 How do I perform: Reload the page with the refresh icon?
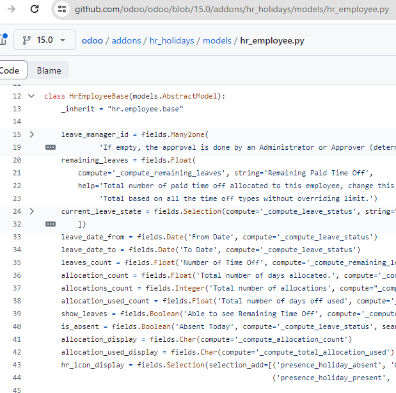[35, 10]
